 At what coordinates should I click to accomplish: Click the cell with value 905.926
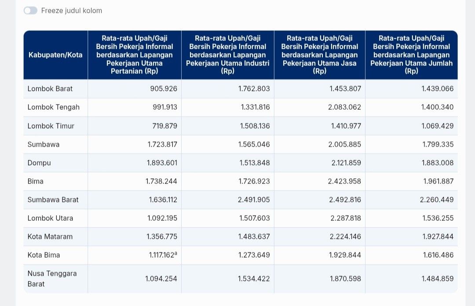(164, 89)
